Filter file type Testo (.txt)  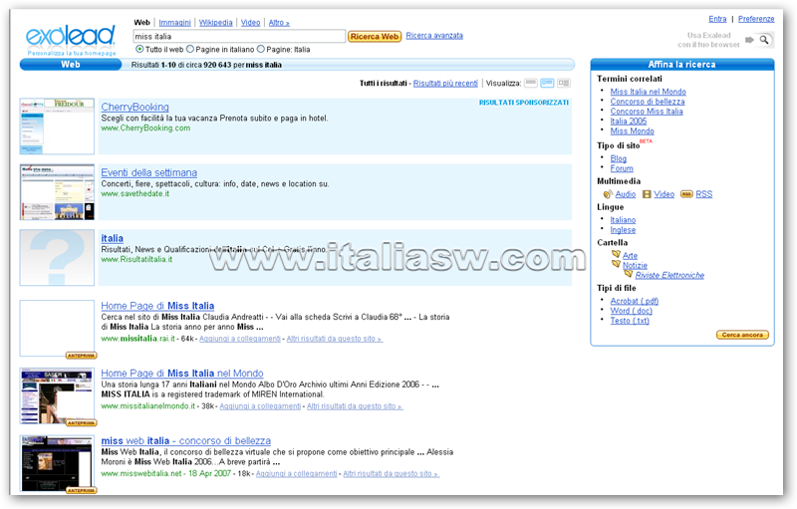630,321
